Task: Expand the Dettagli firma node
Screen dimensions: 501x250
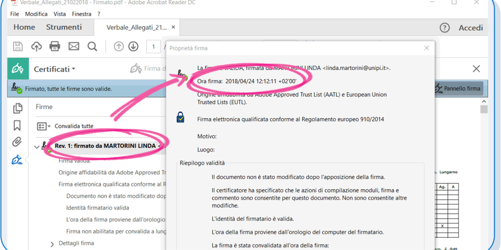Action: [x=52, y=244]
